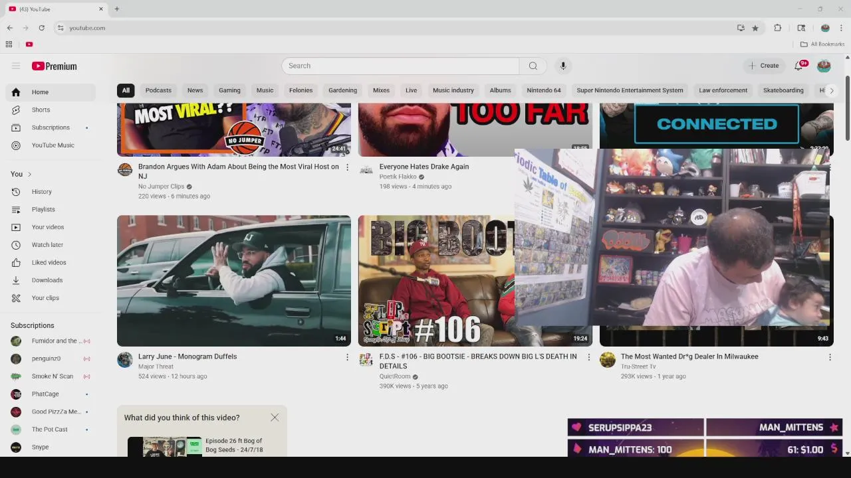
Task: Select the Felonies filter chip
Action: tap(301, 90)
